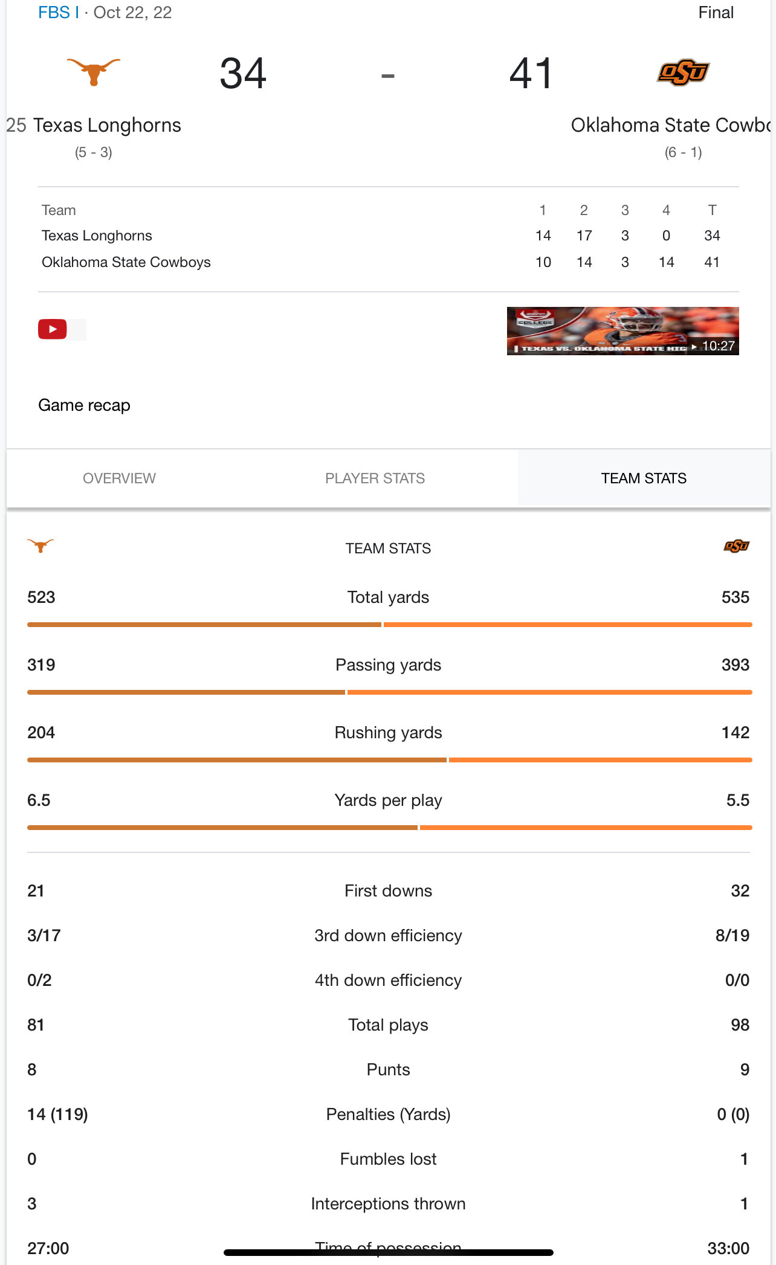Click the Passing yards comparison bar
The image size is (776, 1265).
pos(389,692)
